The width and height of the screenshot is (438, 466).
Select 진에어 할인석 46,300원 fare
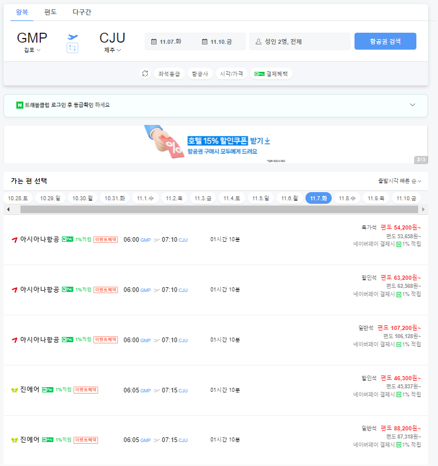pyautogui.click(x=215, y=390)
